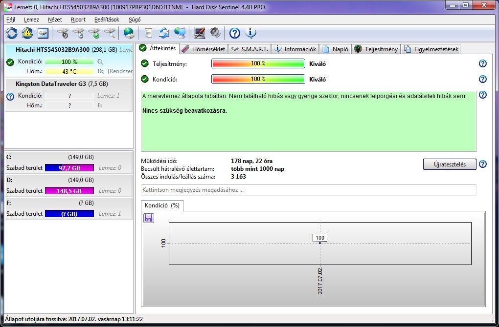Click the send report envelope icon
Image resolution: width=499 pixels, height=327 pixels.
pos(164,33)
